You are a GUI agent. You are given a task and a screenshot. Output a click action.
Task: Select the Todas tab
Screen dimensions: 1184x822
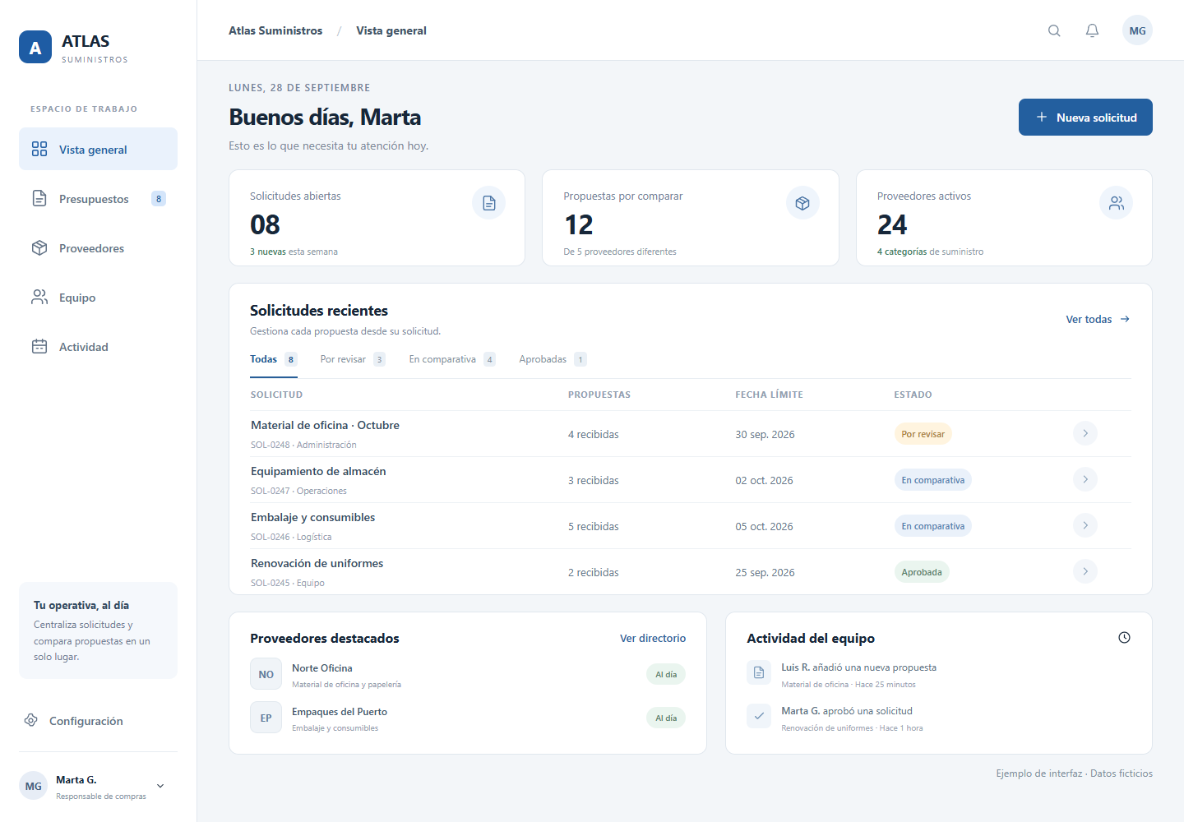(274, 359)
